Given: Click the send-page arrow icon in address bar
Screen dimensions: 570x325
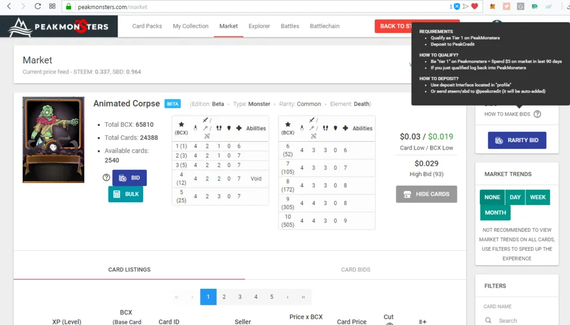Looking at the screenshot, I should (x=465, y=6).
